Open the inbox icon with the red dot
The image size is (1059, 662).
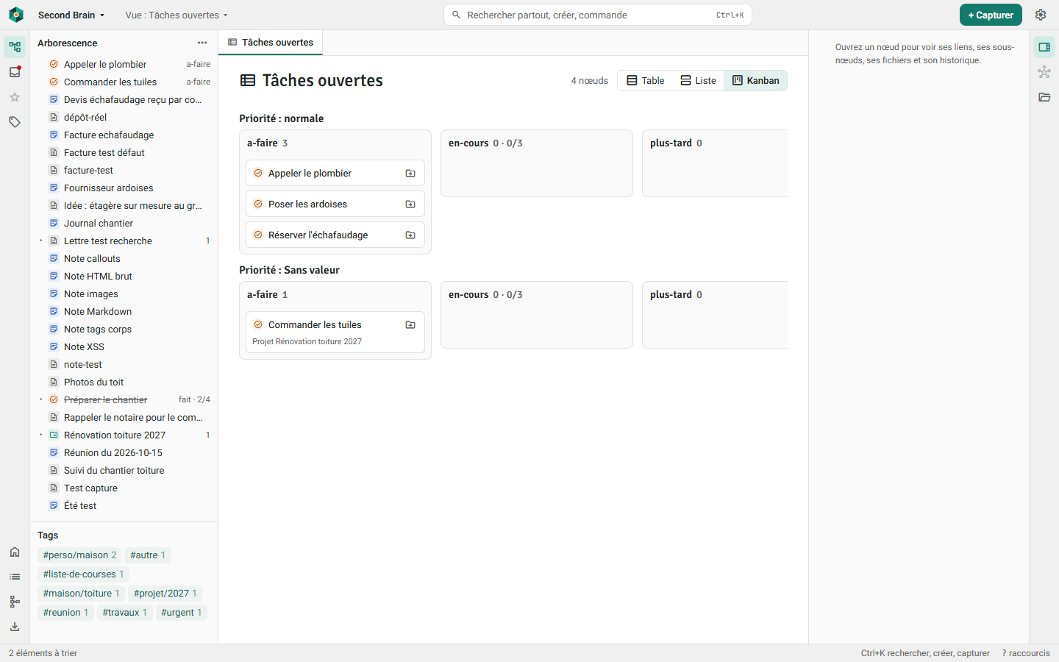click(x=15, y=72)
